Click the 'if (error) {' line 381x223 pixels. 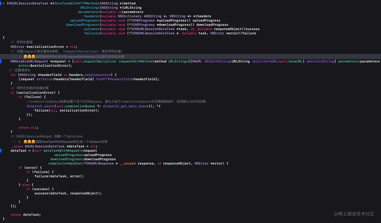[x=30, y=168]
